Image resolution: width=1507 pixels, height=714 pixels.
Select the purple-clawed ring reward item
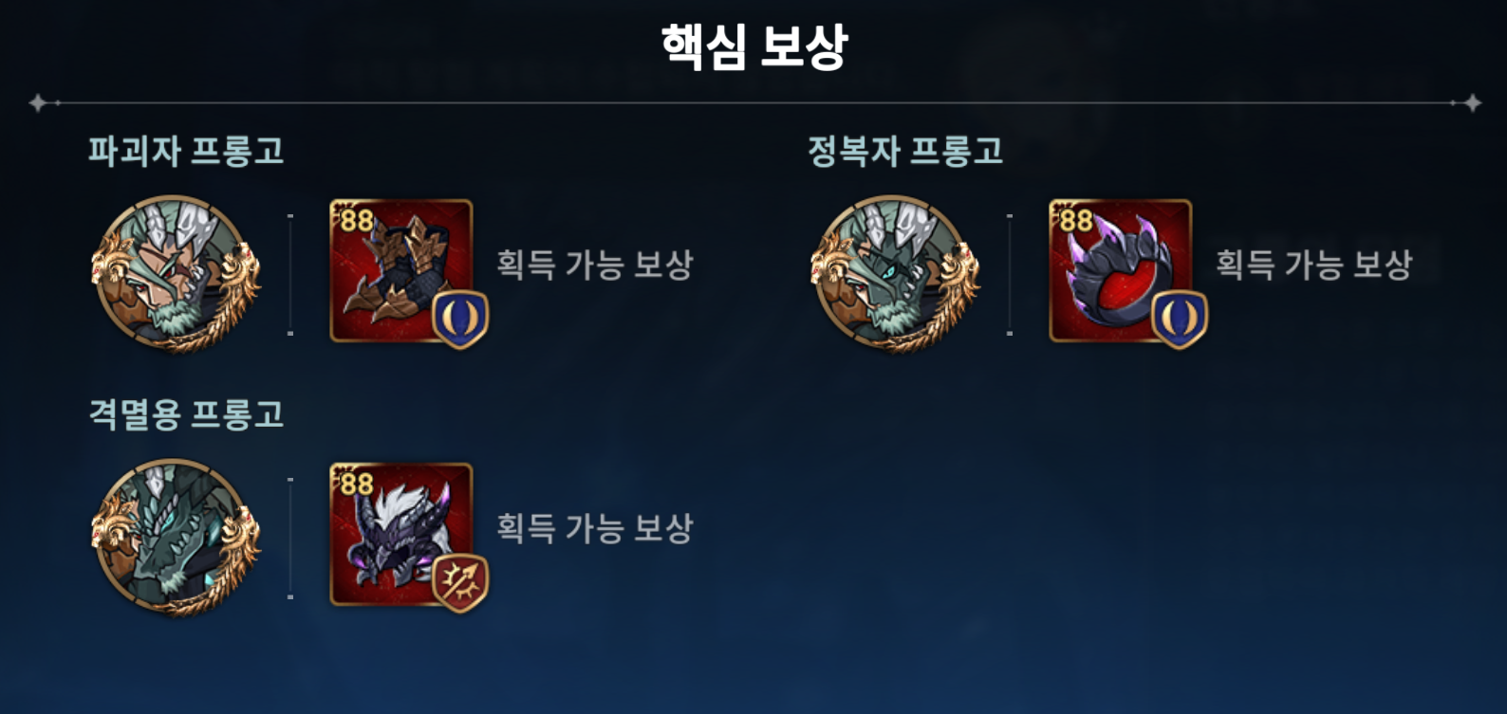tap(1121, 270)
